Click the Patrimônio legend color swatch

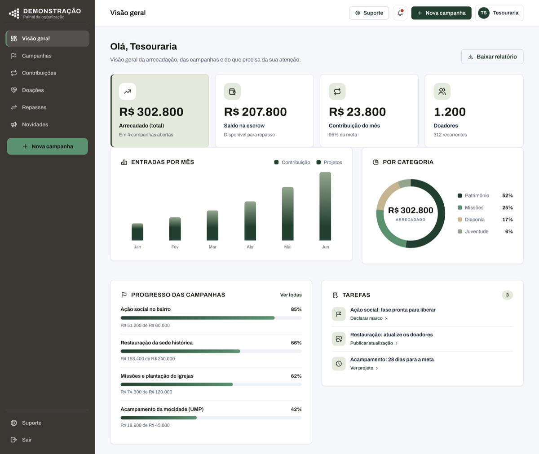tap(459, 196)
